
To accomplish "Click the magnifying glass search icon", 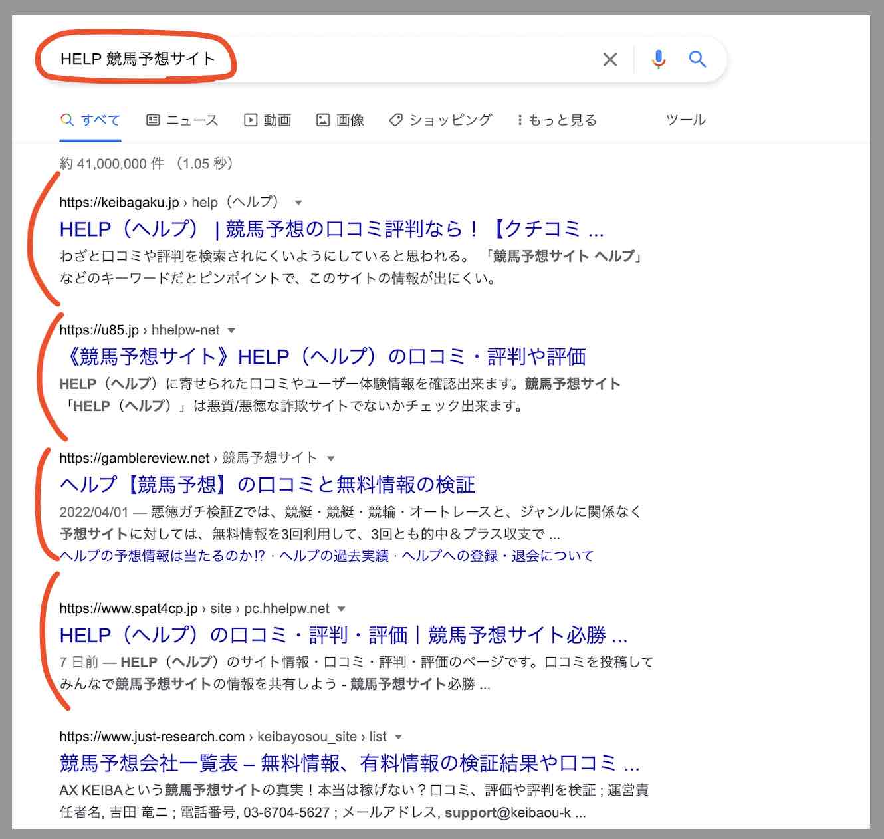I will (x=697, y=59).
